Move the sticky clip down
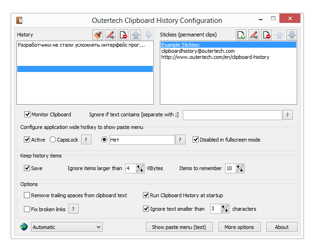This screenshot has height=250, width=315. [292, 35]
